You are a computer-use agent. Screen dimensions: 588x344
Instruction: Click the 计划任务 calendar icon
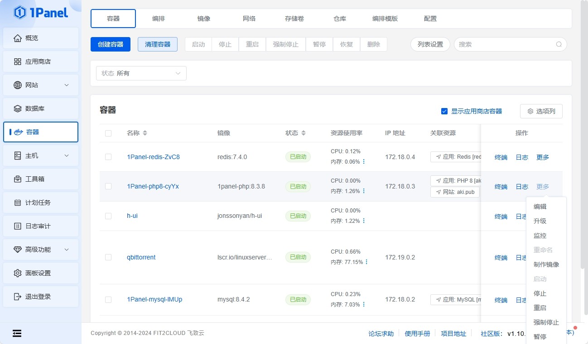click(x=18, y=203)
